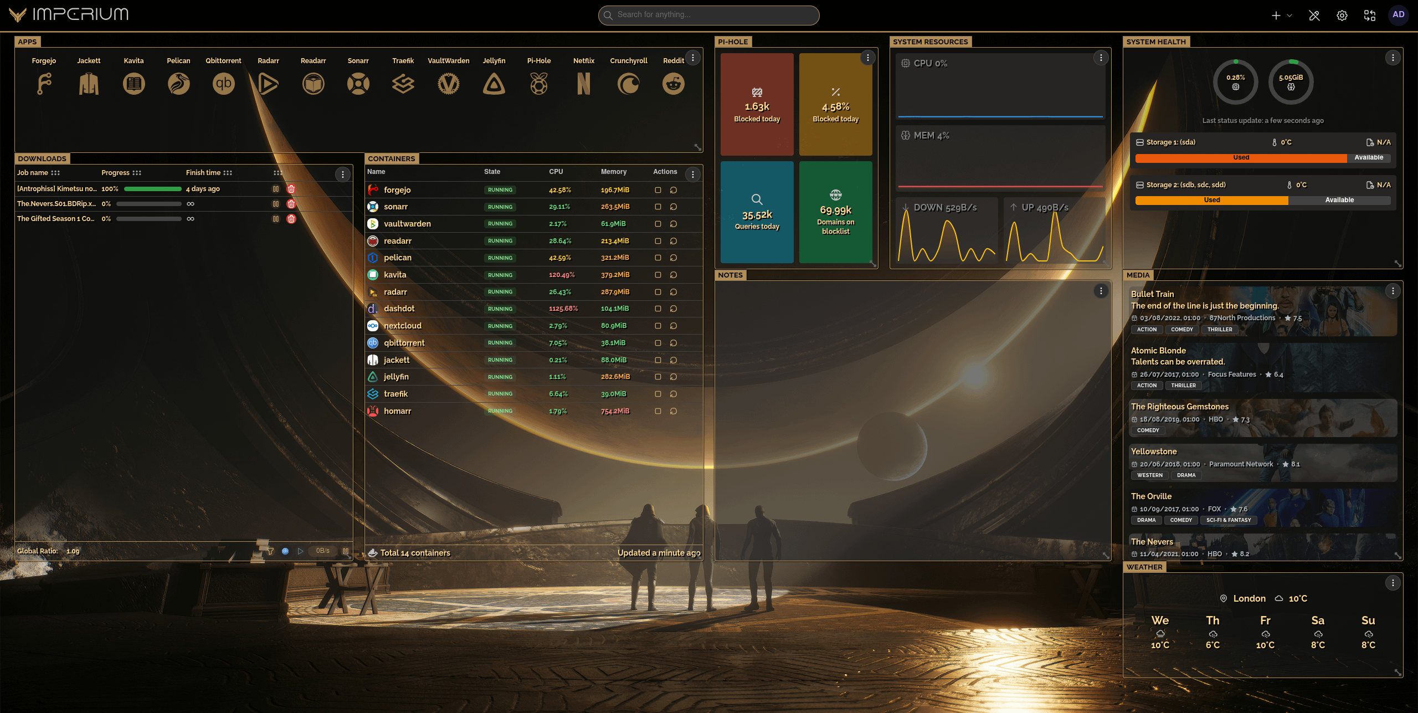Click the search bar at the top
The image size is (1418, 713).
pyautogui.click(x=708, y=15)
